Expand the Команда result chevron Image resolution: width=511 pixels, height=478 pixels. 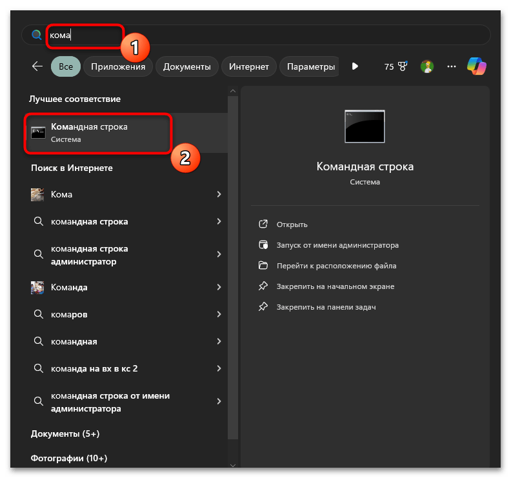219,287
